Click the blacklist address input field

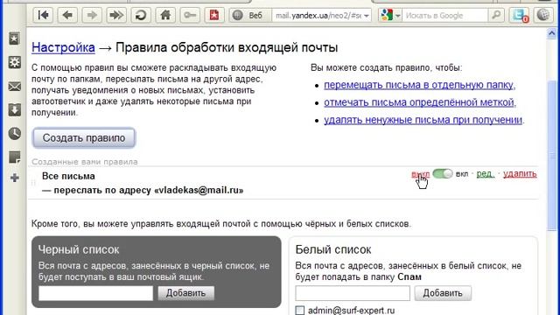pos(95,293)
